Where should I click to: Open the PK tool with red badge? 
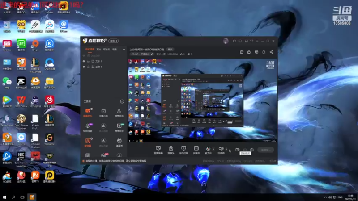104,155
